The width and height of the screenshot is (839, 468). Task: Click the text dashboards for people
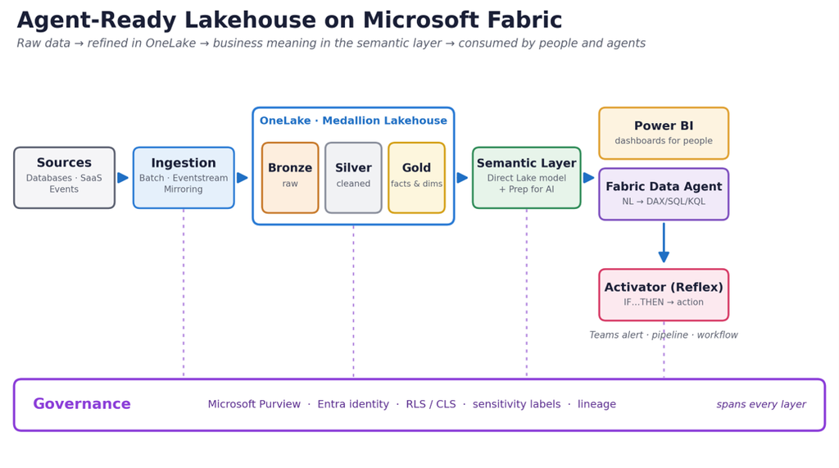[x=664, y=141]
